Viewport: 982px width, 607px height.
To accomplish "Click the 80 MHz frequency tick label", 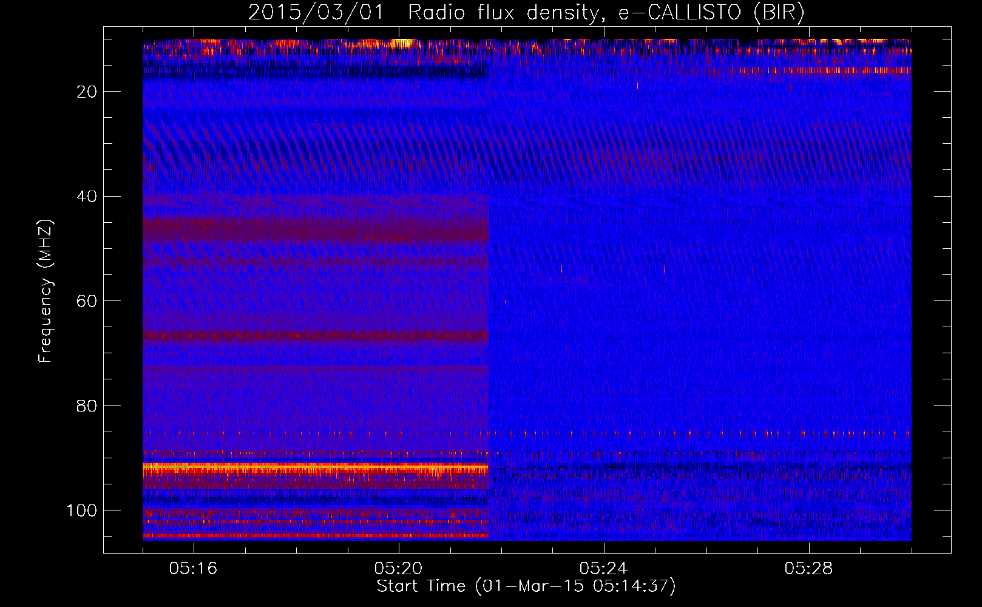I will pos(87,405).
